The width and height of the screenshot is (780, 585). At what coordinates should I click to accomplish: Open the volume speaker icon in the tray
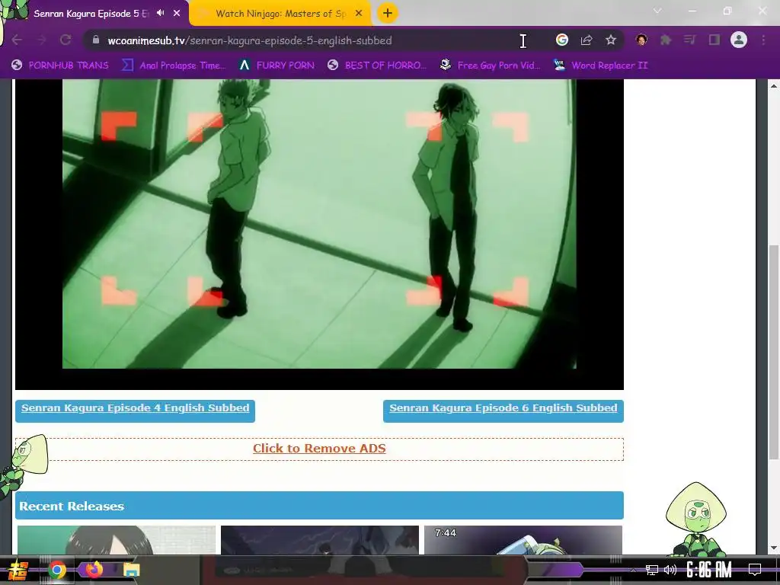pos(670,570)
